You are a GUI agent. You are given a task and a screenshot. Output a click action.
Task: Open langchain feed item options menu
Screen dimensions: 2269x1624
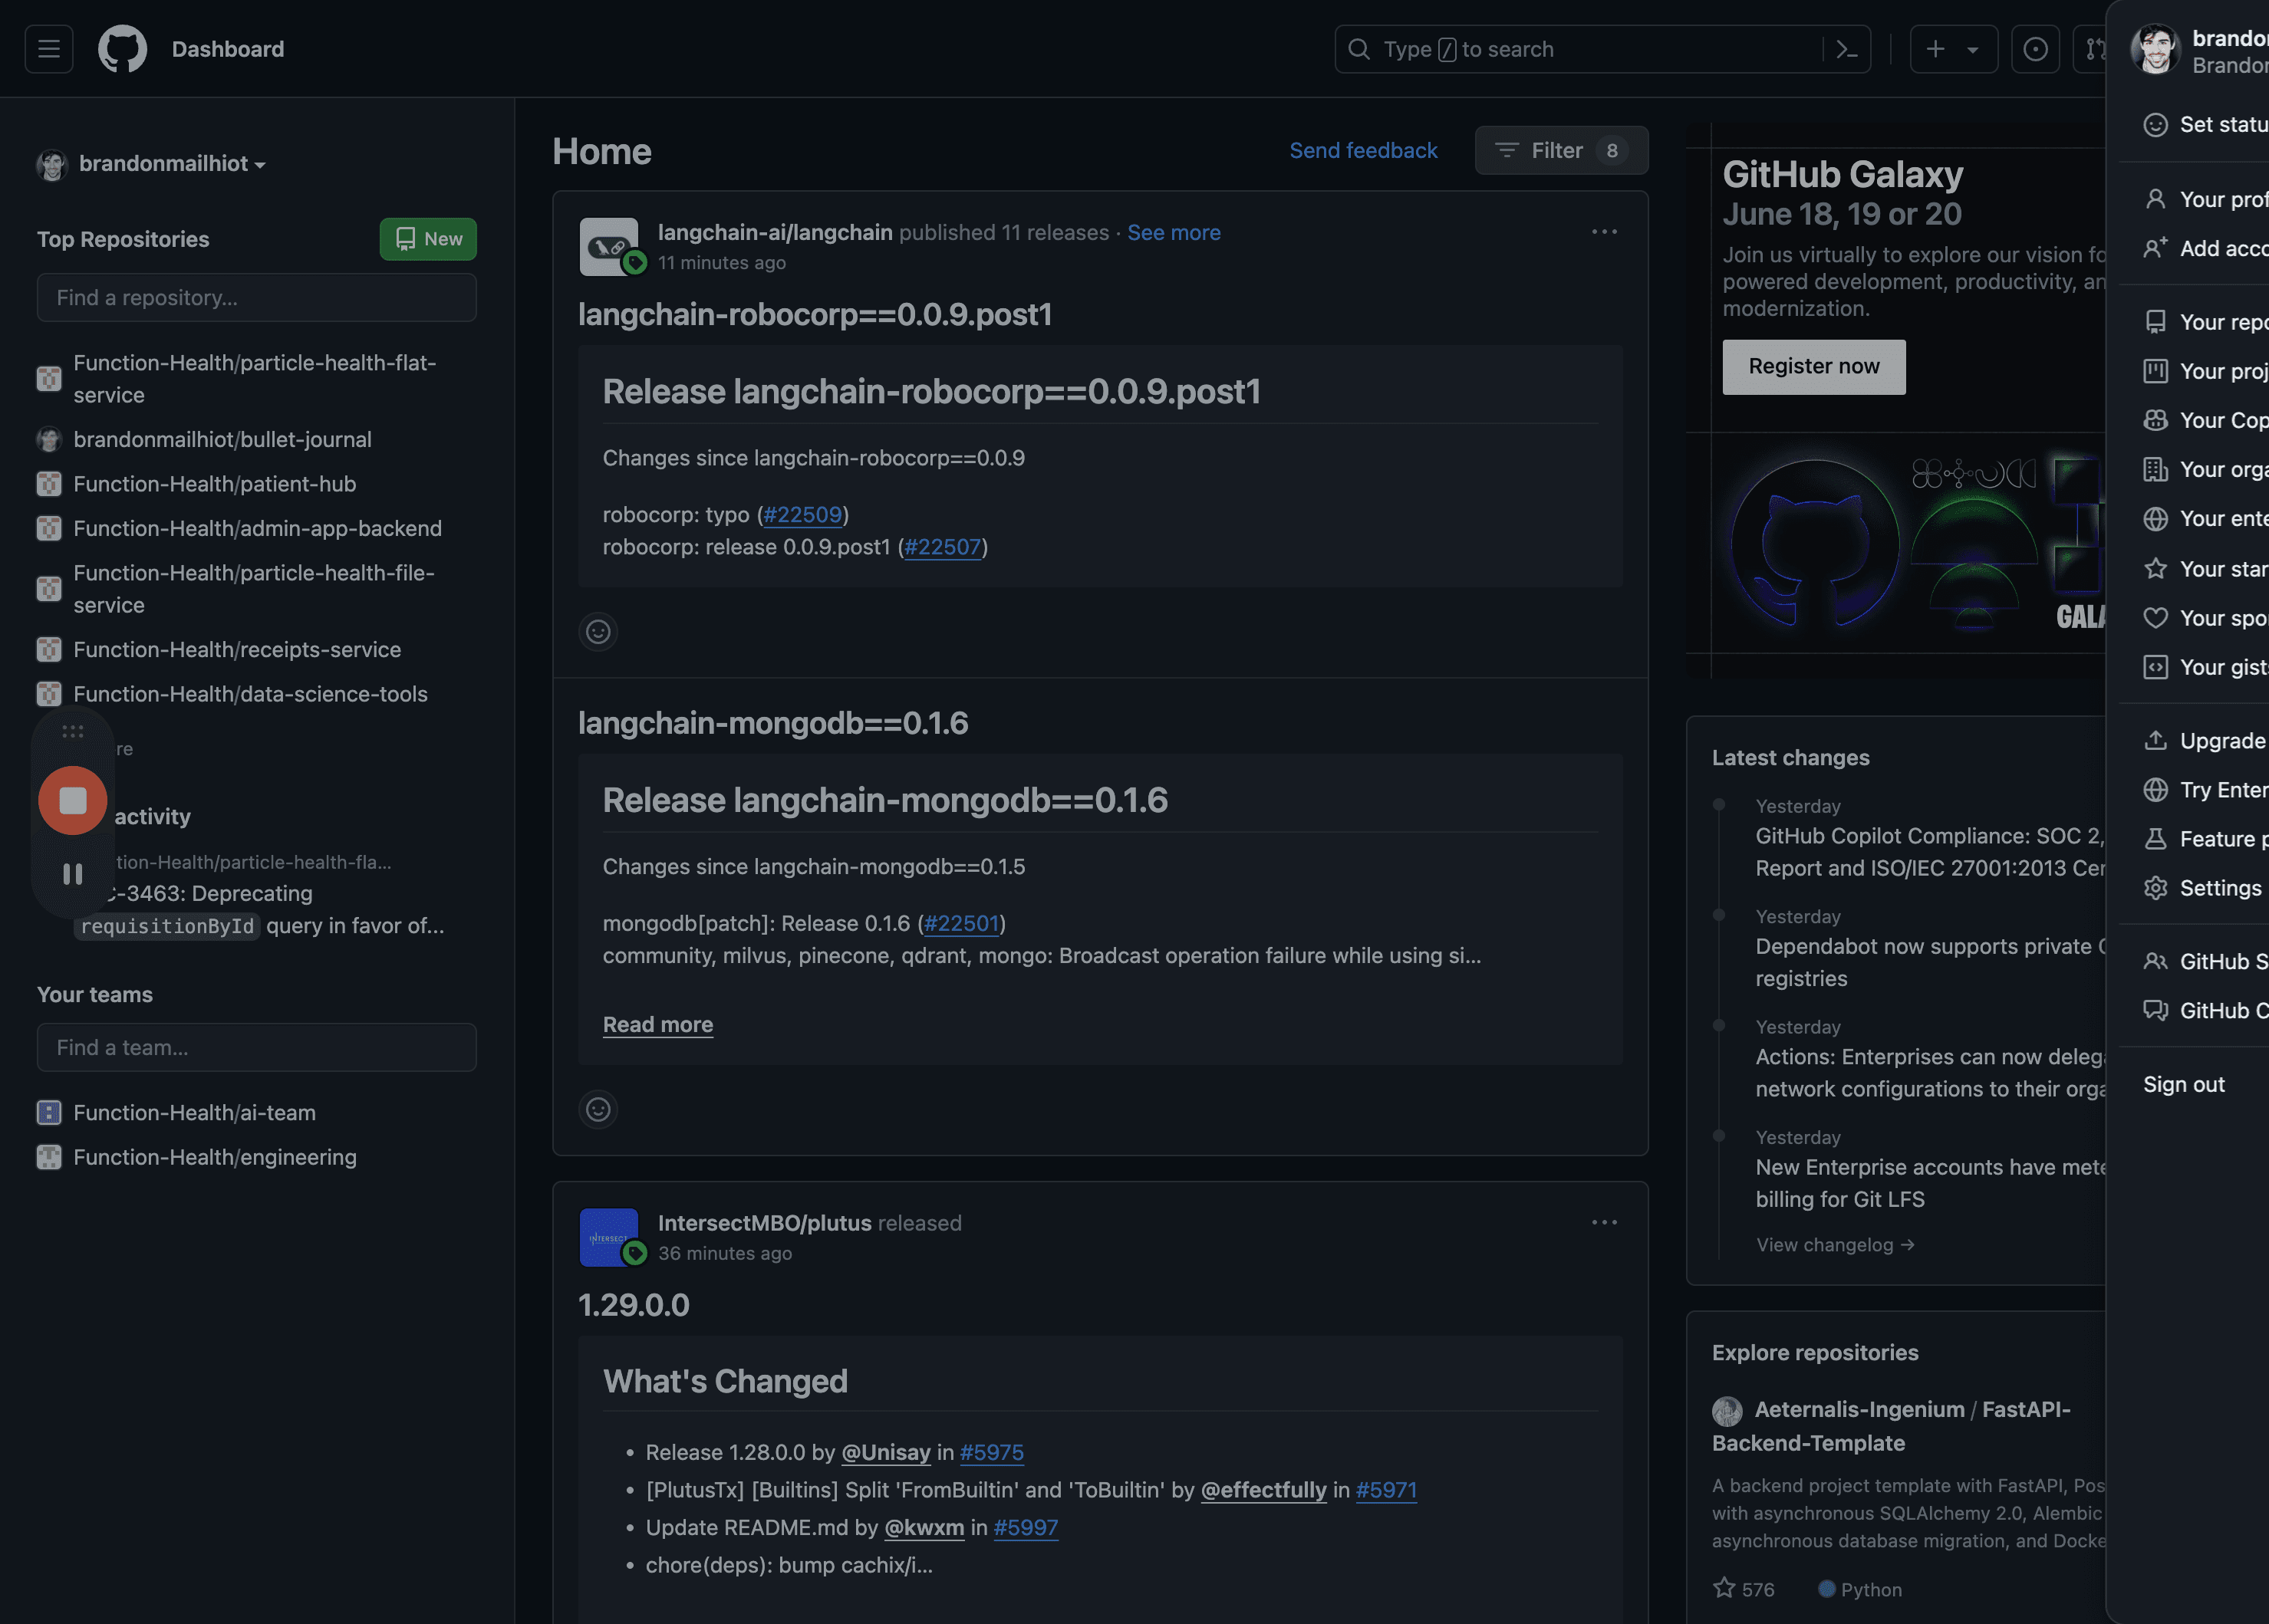1604,232
